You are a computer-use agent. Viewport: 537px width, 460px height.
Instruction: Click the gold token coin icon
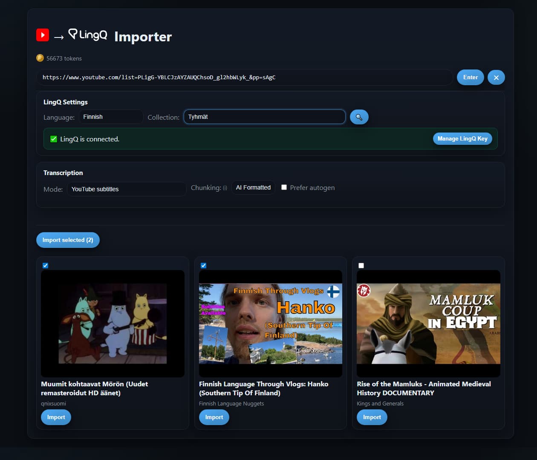coord(40,58)
